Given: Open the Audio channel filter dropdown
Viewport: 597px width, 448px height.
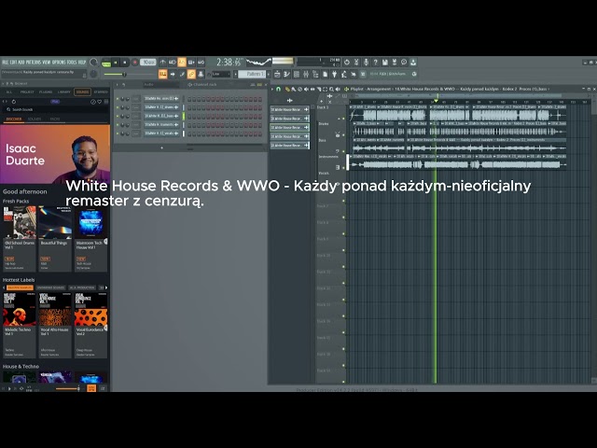Looking at the screenshot, I should tap(161, 85).
